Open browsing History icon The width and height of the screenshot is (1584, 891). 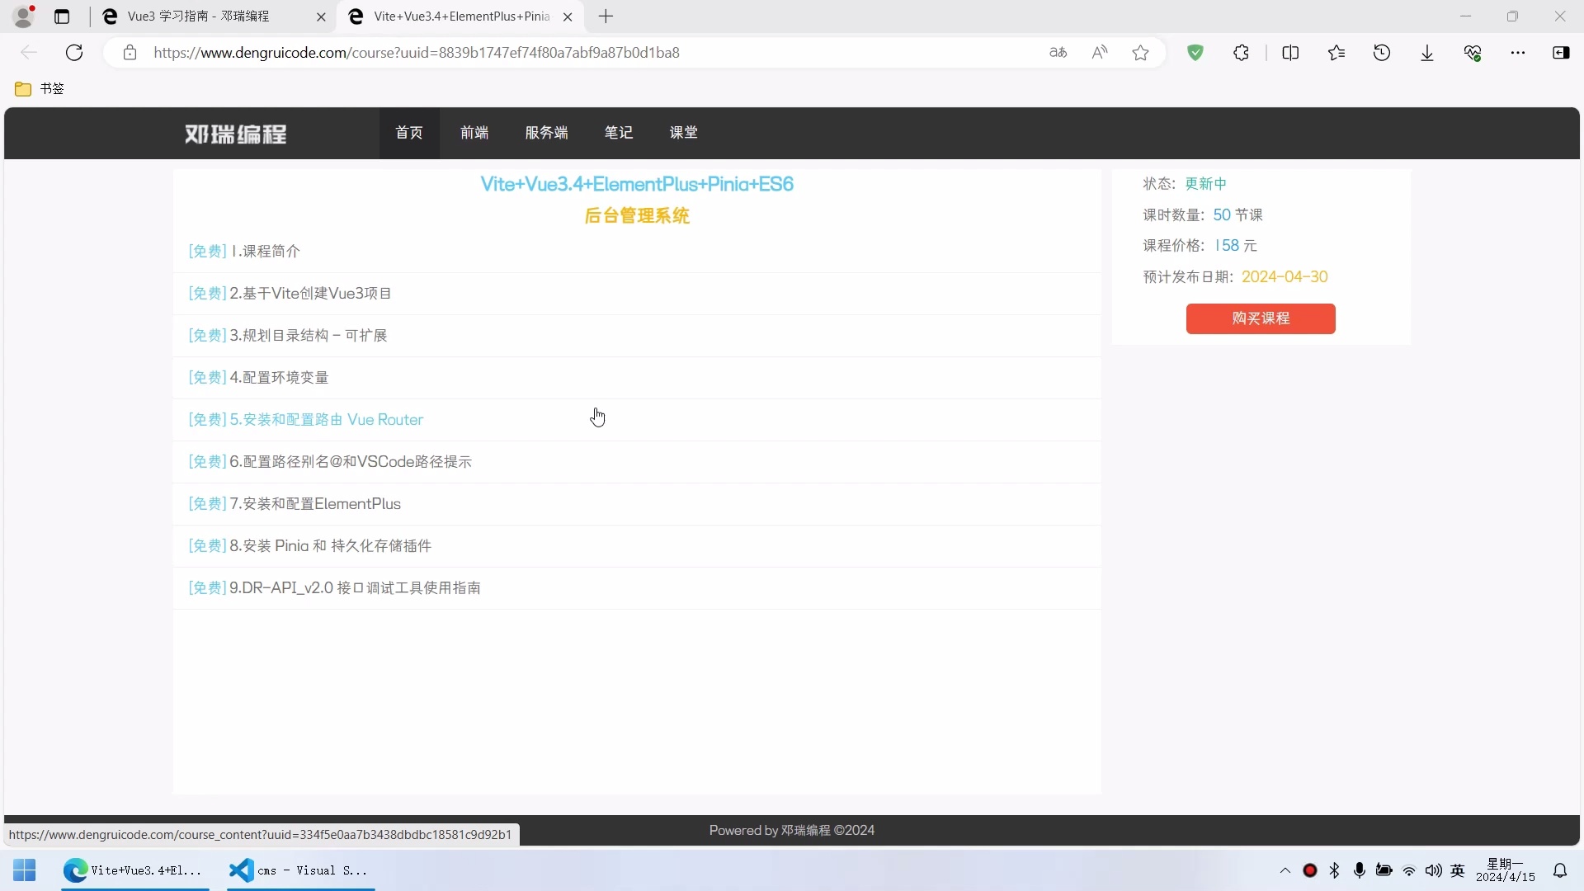pyautogui.click(x=1383, y=52)
